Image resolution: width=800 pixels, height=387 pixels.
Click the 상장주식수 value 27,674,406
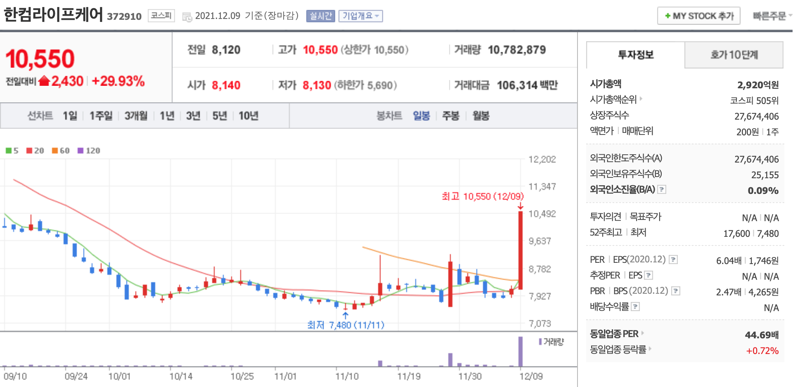click(x=757, y=116)
